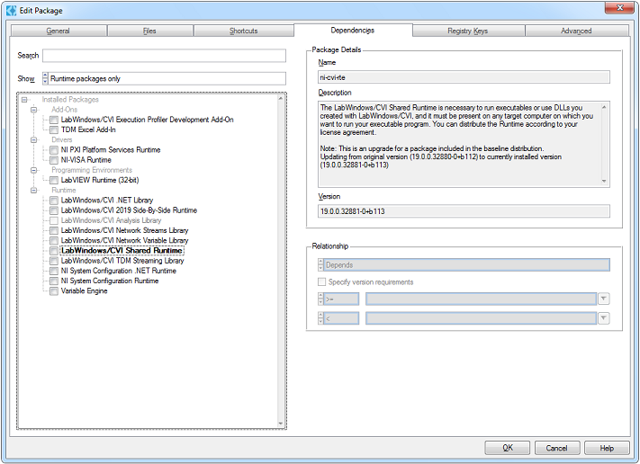Select LabWindows/CVI Shared Runtime tree label
Screen dimensions: 640x464
tap(122, 250)
